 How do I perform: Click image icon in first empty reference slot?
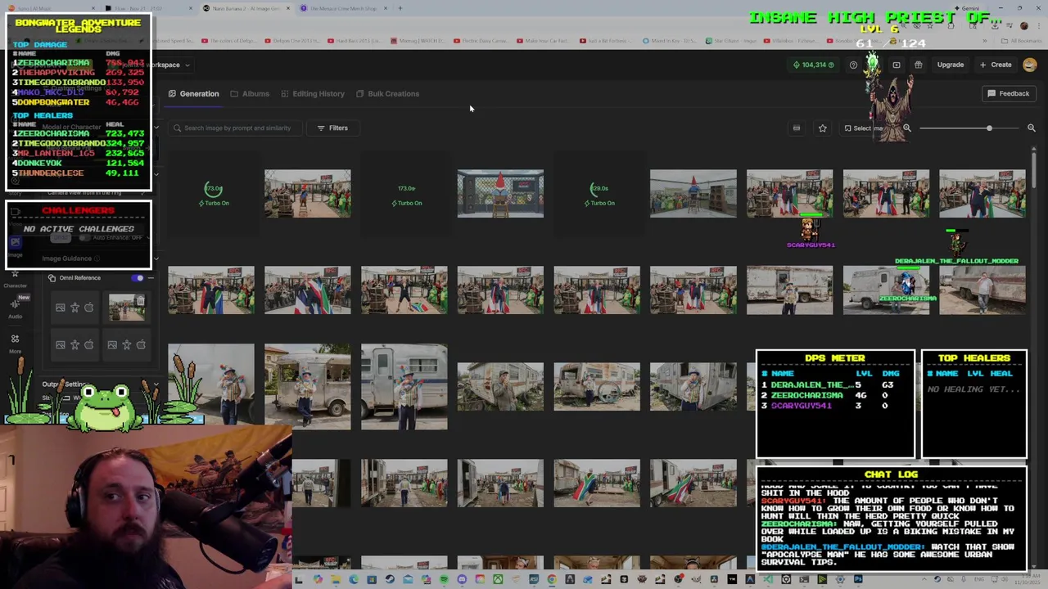click(61, 308)
